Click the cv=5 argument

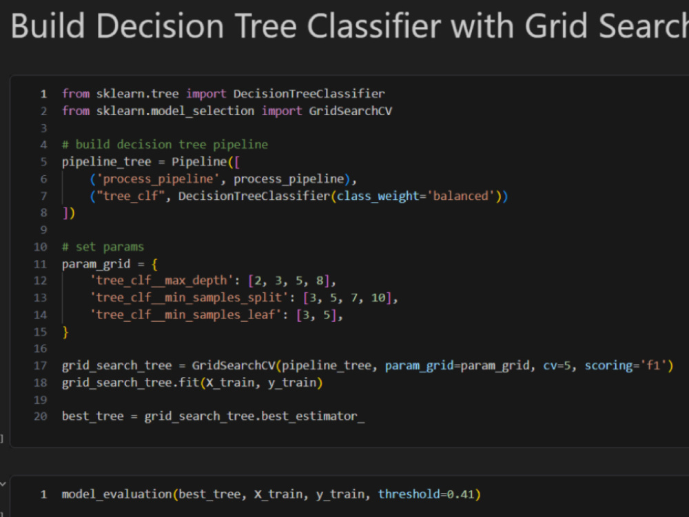coord(557,366)
